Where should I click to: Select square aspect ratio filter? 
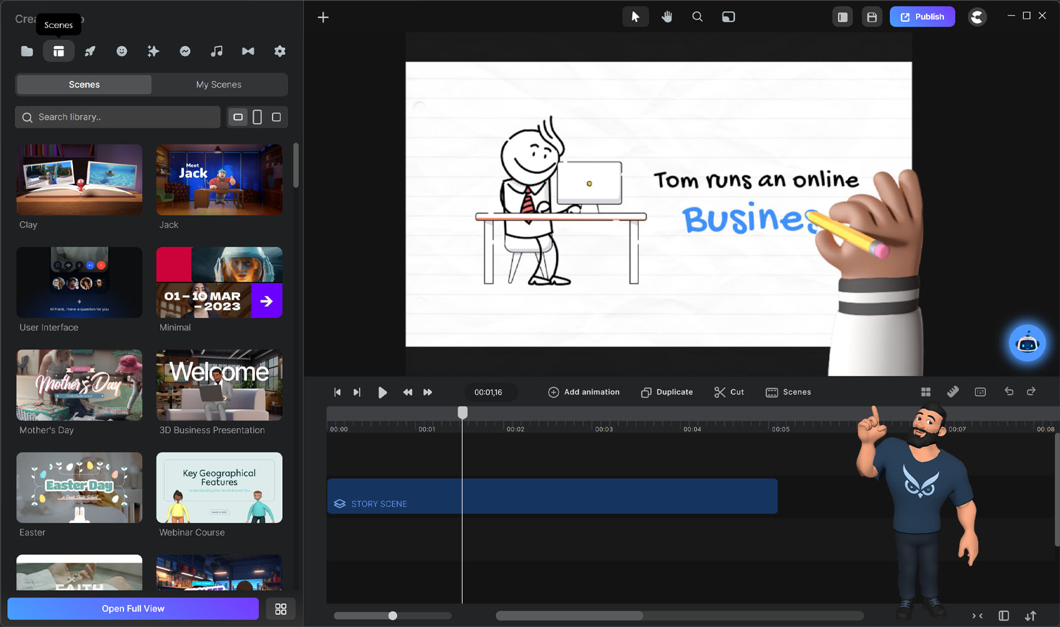(x=276, y=117)
